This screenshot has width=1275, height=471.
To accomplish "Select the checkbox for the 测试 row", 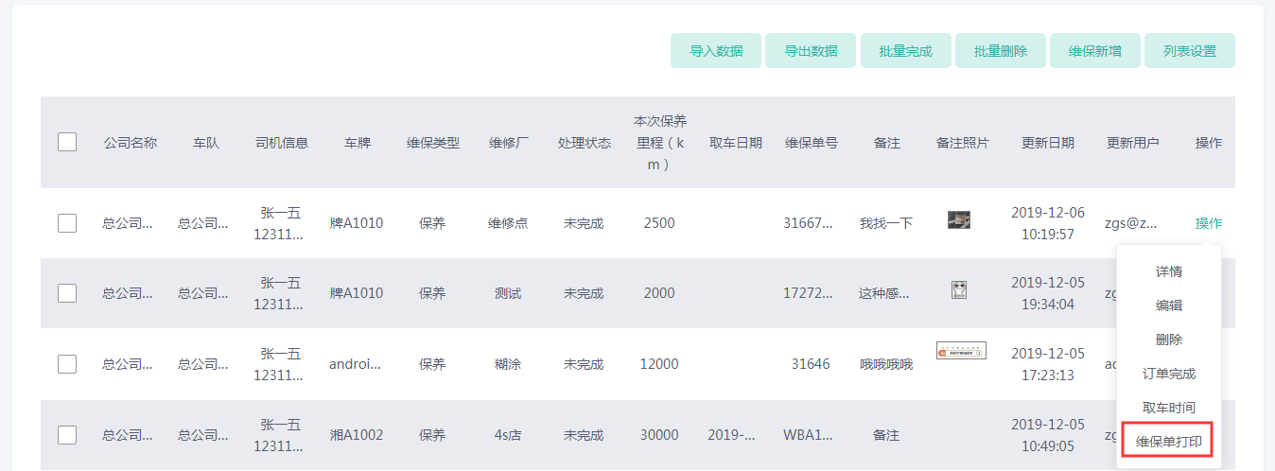I will coord(67,293).
